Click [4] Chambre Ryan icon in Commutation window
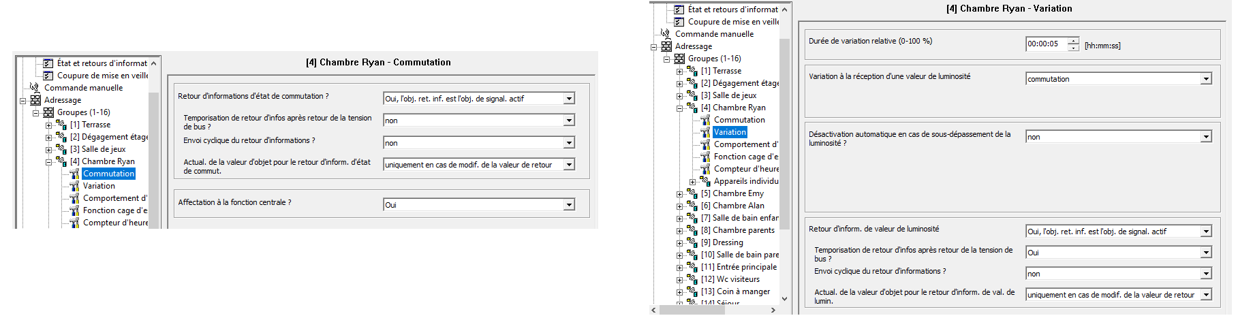The image size is (1238, 318). pos(61,161)
